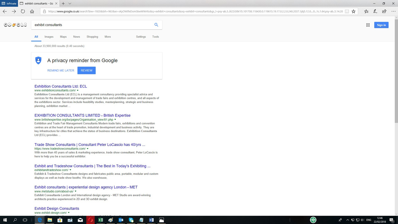
Task: Open Excel from the taskbar
Action: coord(101,220)
